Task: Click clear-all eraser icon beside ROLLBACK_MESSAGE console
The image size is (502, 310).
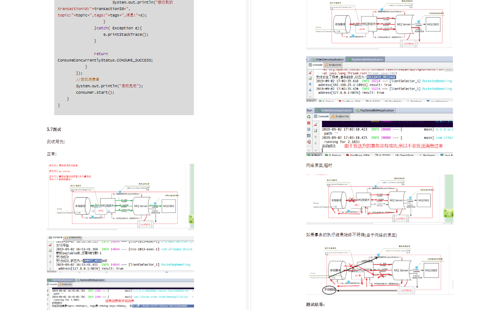Action: click(310, 73)
